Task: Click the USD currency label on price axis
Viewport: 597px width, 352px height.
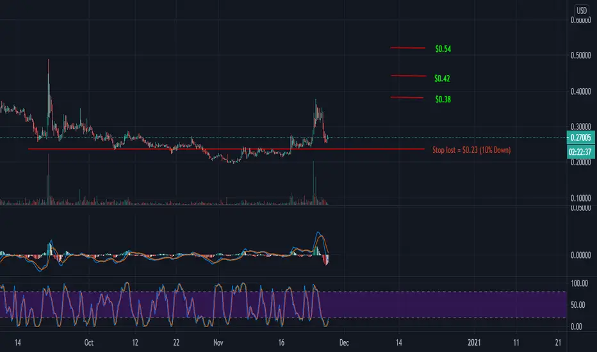Action: (581, 10)
